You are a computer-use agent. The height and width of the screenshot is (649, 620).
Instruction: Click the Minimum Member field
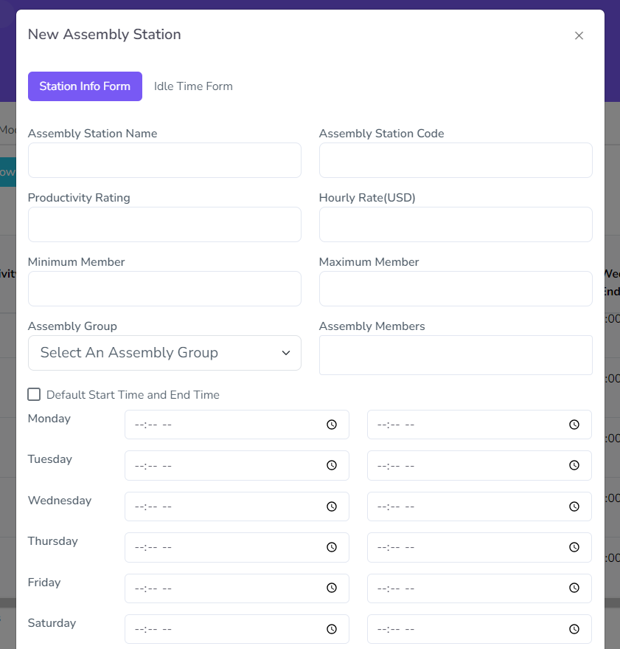[164, 289]
